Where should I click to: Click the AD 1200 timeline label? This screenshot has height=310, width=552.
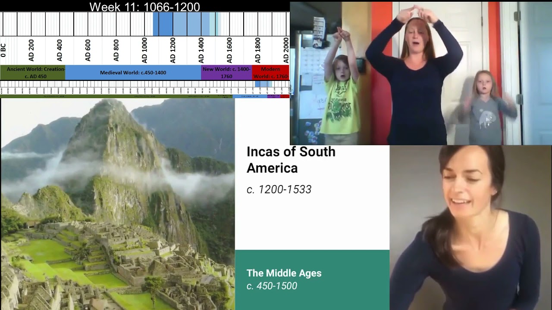click(x=173, y=50)
